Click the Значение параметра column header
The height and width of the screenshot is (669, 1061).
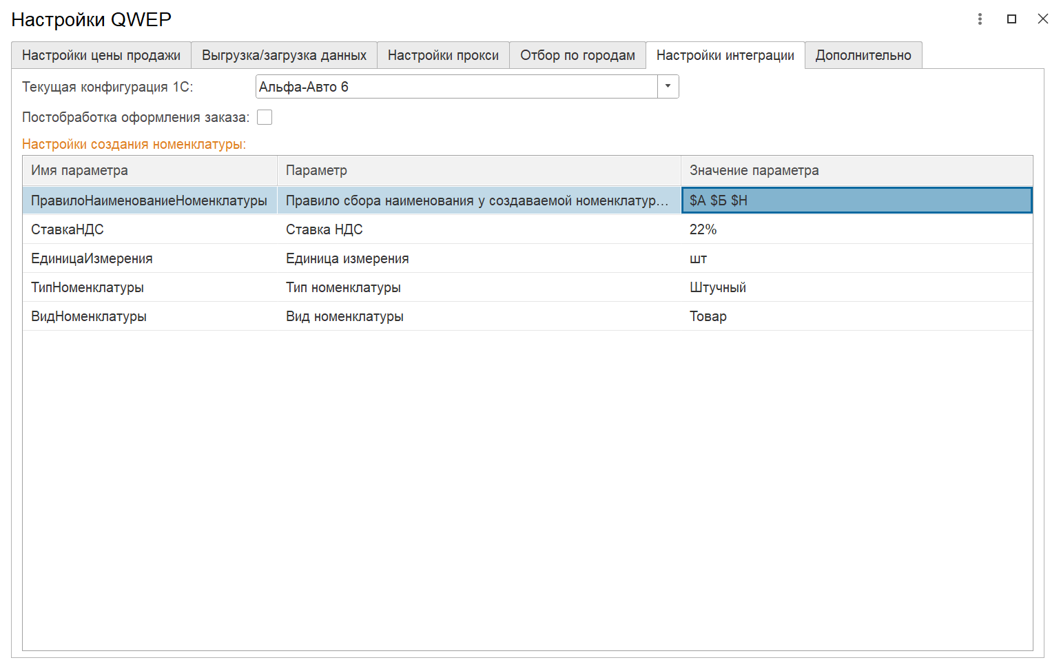856,171
